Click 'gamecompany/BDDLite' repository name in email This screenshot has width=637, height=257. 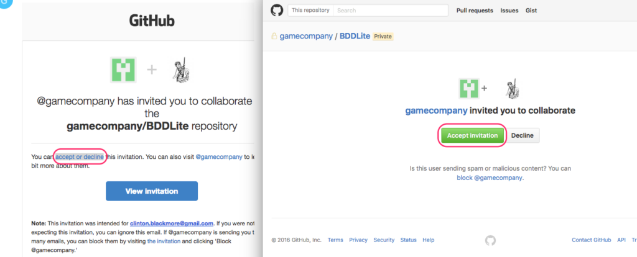click(127, 126)
